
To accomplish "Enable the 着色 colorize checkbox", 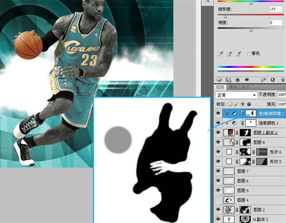I will pyautogui.click(x=249, y=54).
